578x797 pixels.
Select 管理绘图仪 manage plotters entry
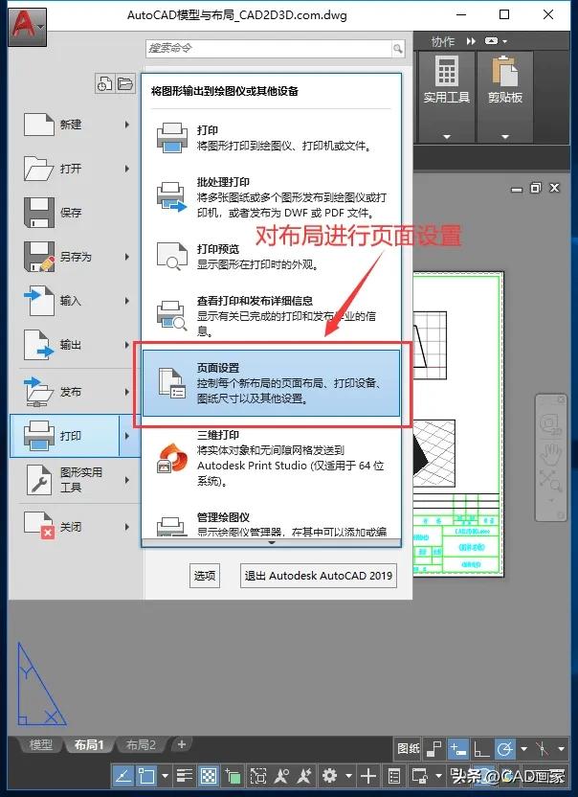point(271,524)
